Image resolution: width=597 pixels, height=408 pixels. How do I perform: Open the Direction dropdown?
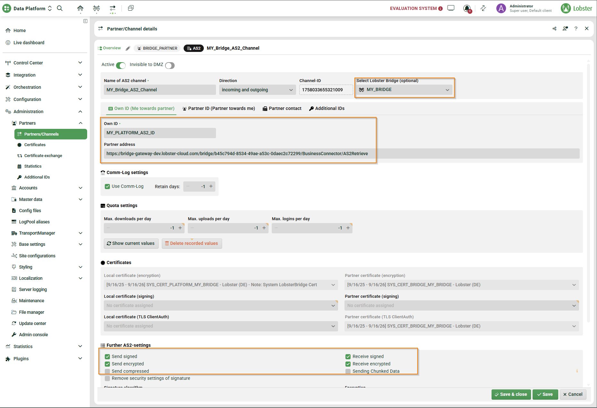pos(257,90)
